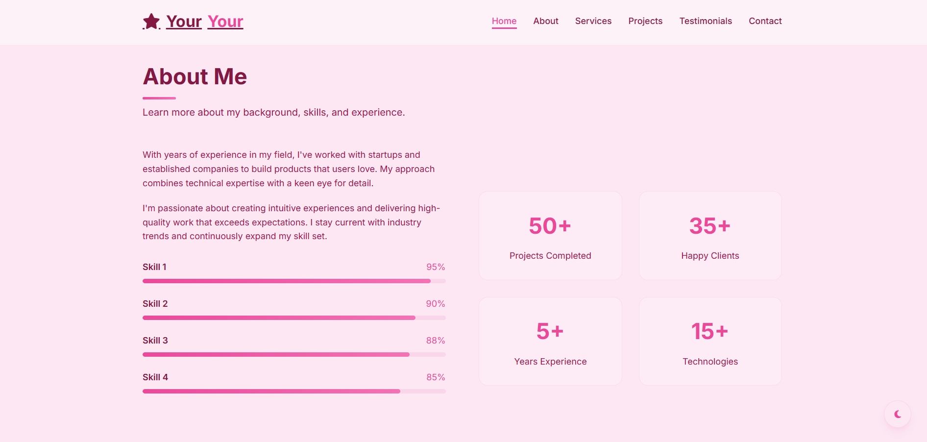
Task: Navigate to Services in the navbar
Action: 593,21
